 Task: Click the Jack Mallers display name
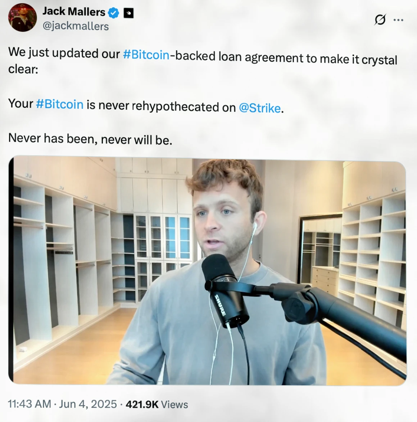pyautogui.click(x=74, y=12)
